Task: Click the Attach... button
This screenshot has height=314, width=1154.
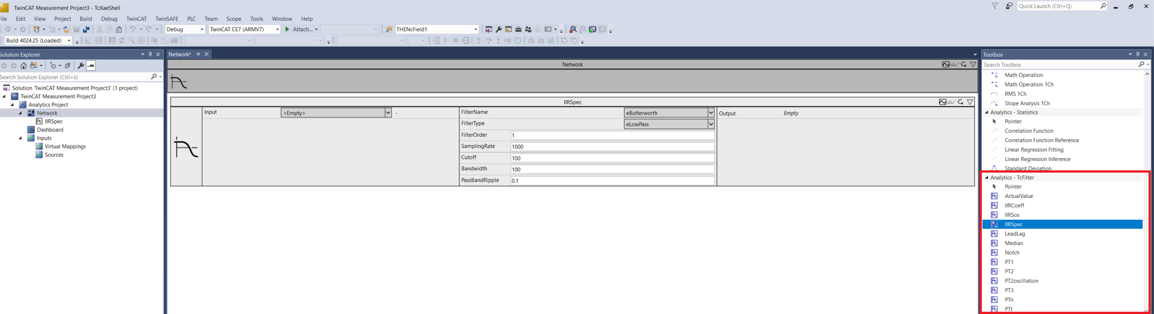Action: coord(303,29)
